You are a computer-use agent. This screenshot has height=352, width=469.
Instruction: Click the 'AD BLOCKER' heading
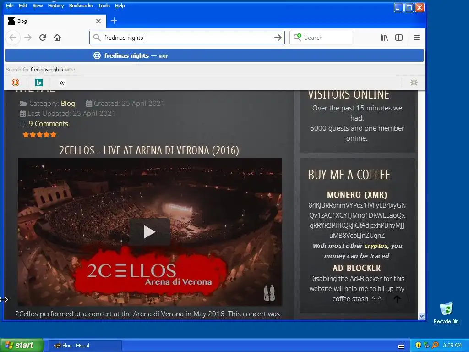pos(357,268)
